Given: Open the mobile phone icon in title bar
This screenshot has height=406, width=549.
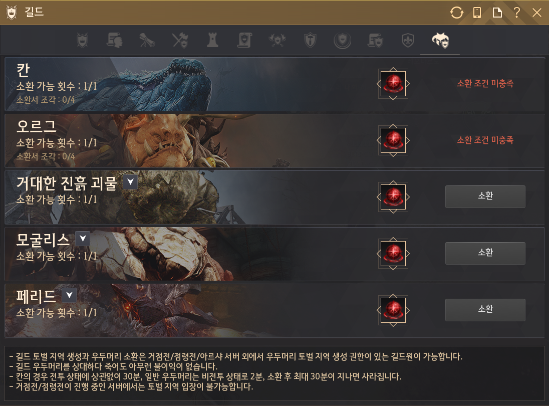Looking at the screenshot, I should 477,13.
